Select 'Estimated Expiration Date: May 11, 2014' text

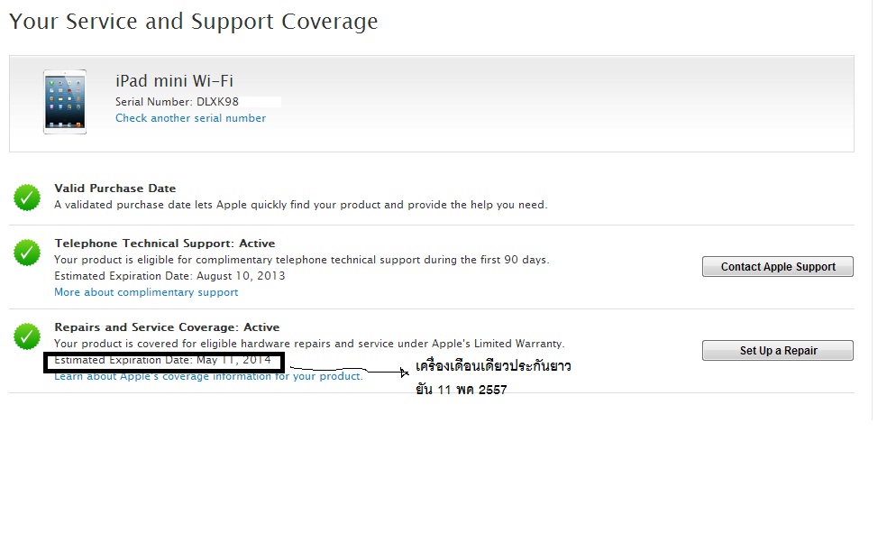click(x=163, y=360)
